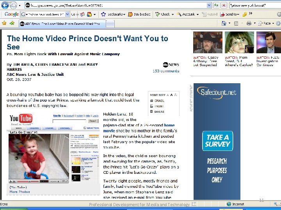Image resolution: width=281 pixels, height=210 pixels.
Task: Go back with the browser Back arrow
Action: 5,5
